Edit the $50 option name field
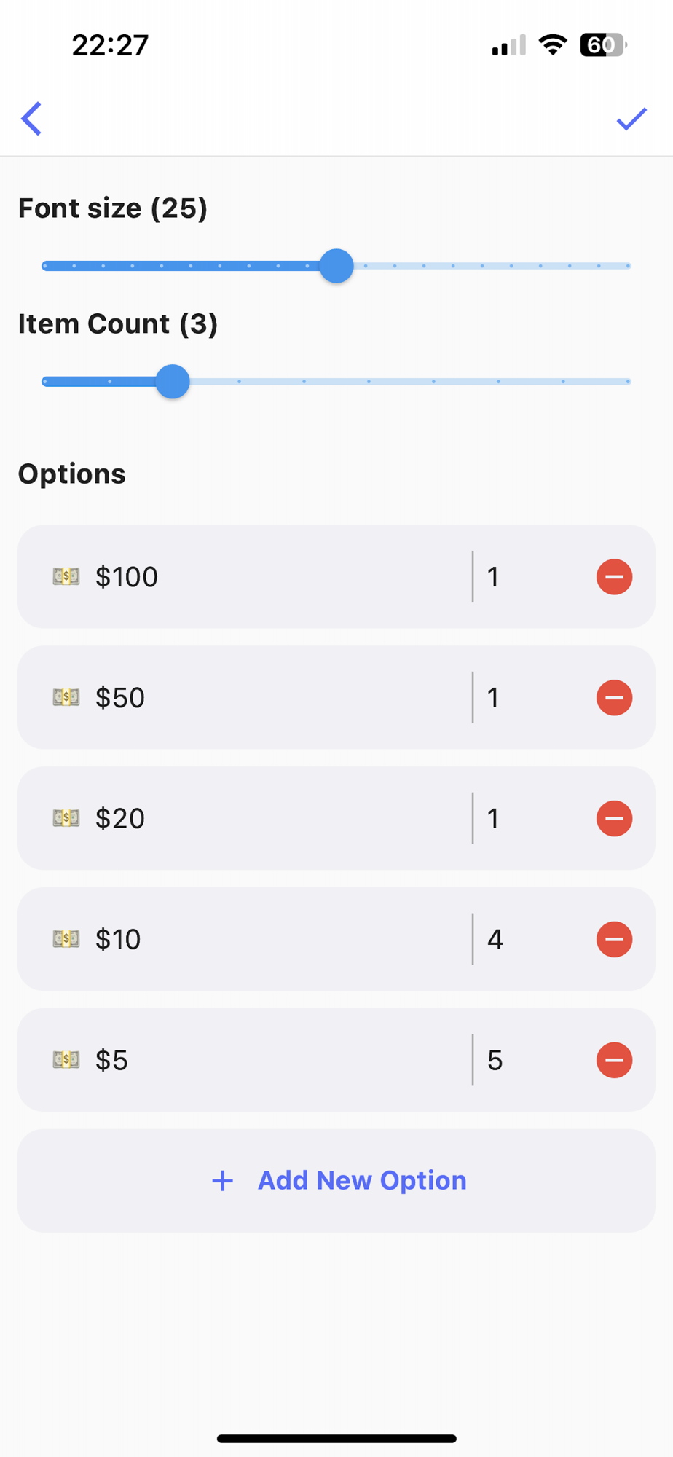Image resolution: width=673 pixels, height=1457 pixels. (x=277, y=698)
